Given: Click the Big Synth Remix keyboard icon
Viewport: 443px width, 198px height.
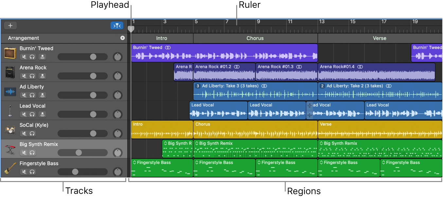Looking at the screenshot, I should coord(10,149).
